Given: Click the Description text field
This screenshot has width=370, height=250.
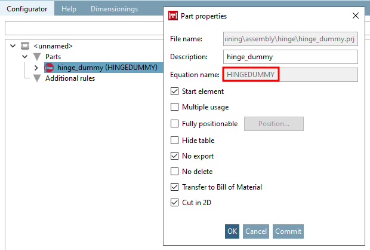Looking at the screenshot, I should [290, 57].
